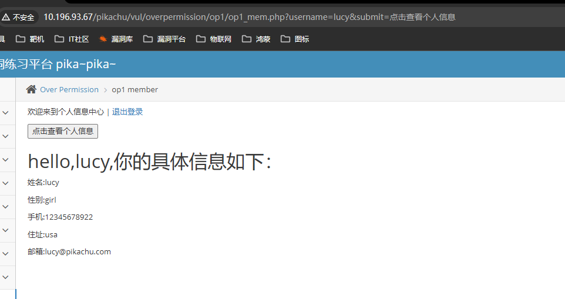Click the URL address bar text
Screen dimensions: 565x299
pyautogui.click(x=250, y=17)
